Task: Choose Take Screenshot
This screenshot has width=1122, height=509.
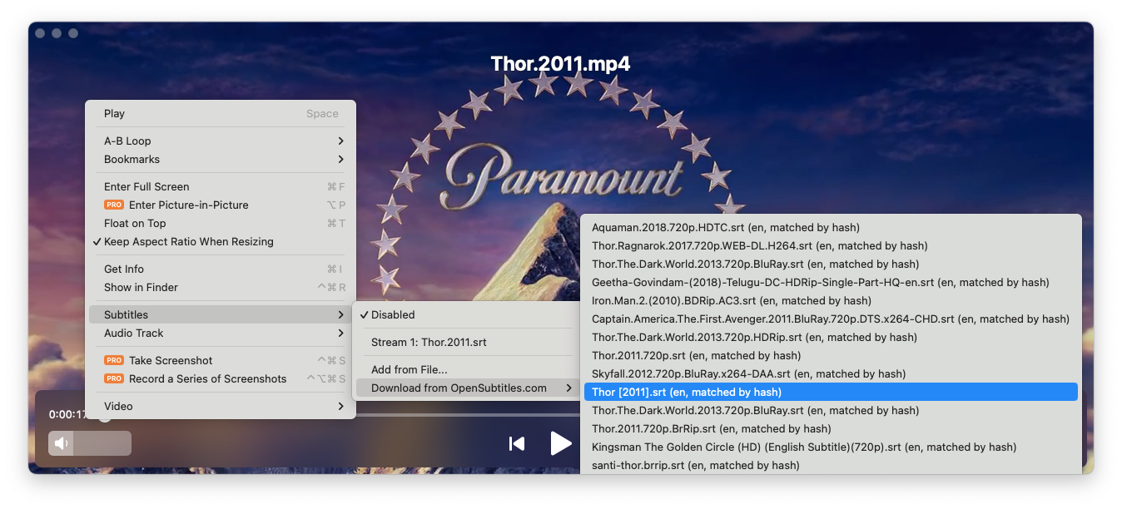Action: [x=221, y=360]
